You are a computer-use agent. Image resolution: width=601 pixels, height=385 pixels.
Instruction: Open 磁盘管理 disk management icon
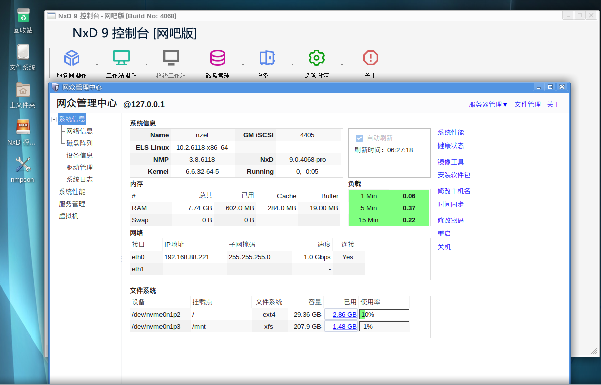coord(217,58)
